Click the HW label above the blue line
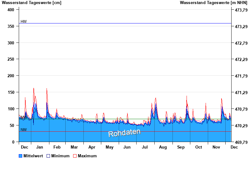 click(23, 21)
